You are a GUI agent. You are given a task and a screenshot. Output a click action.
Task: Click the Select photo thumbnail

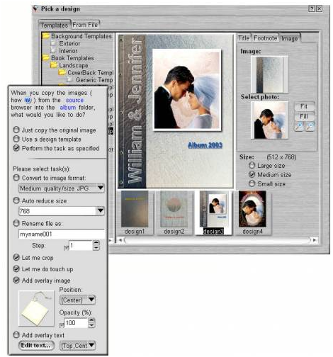pos(270,120)
